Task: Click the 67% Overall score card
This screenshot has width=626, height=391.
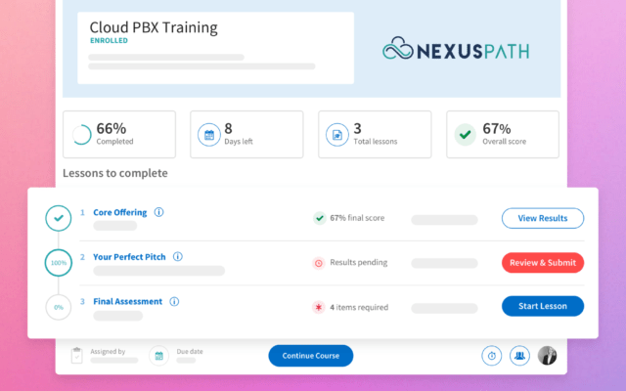Action: point(503,135)
